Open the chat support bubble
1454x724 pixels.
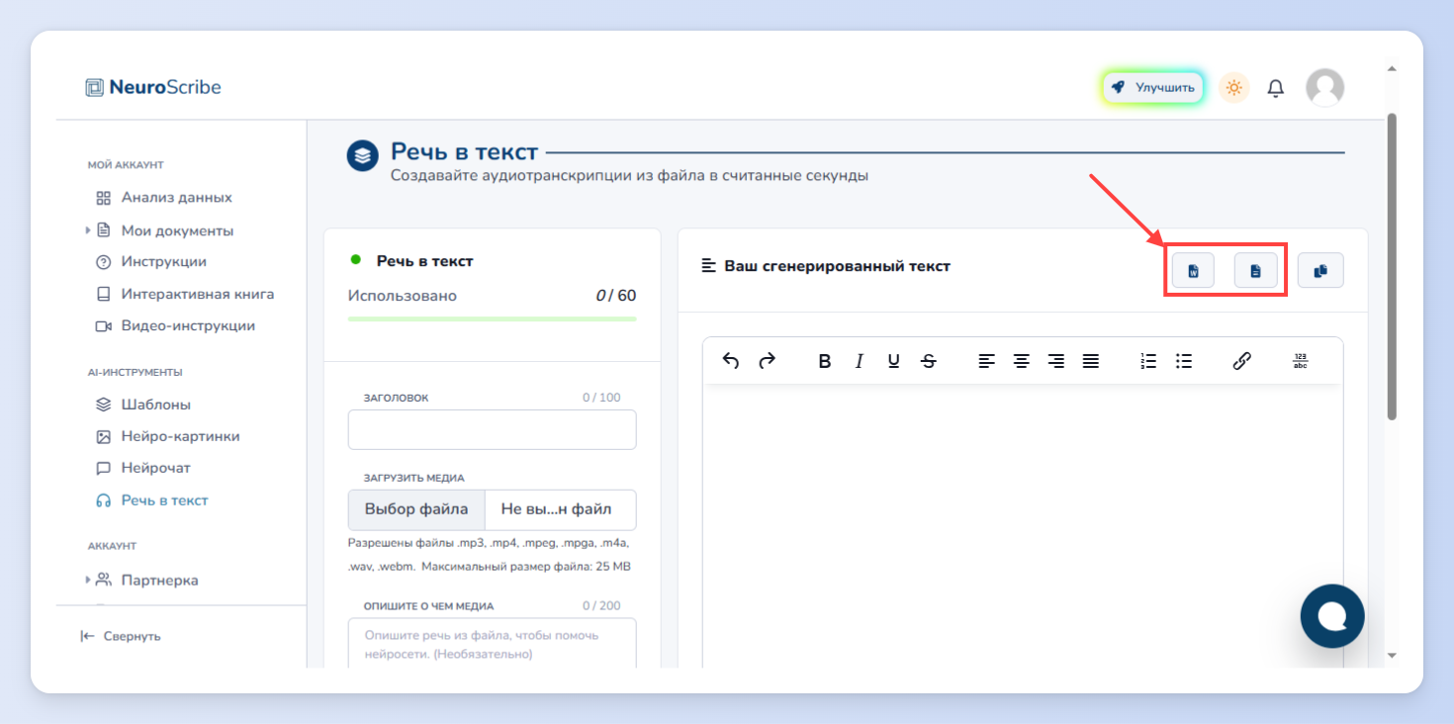pos(1332,616)
